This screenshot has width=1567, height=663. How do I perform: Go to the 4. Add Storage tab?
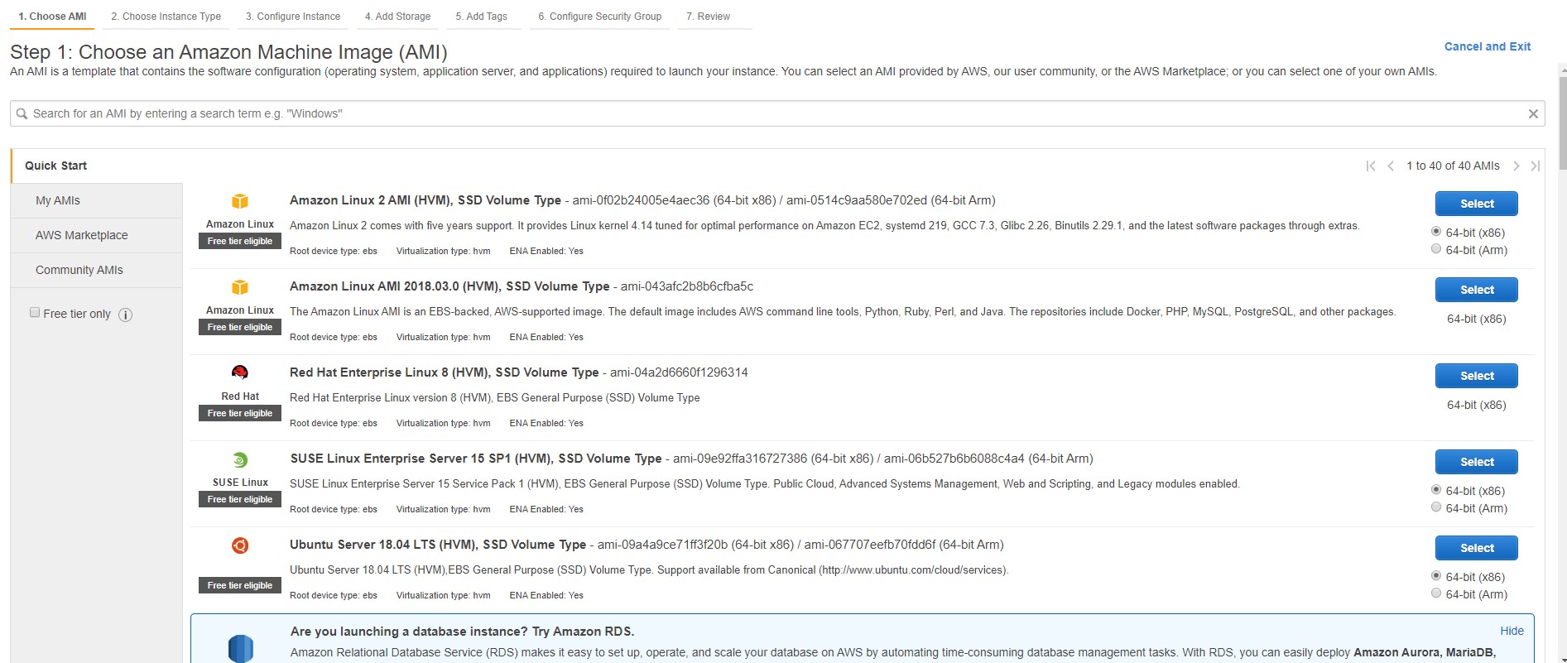click(397, 17)
